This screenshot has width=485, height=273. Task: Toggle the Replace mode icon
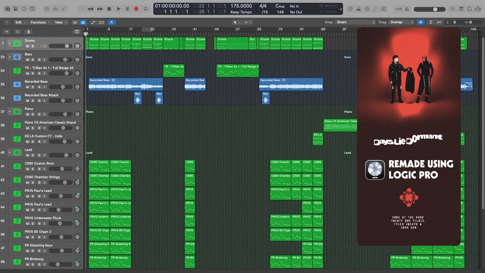350,9
